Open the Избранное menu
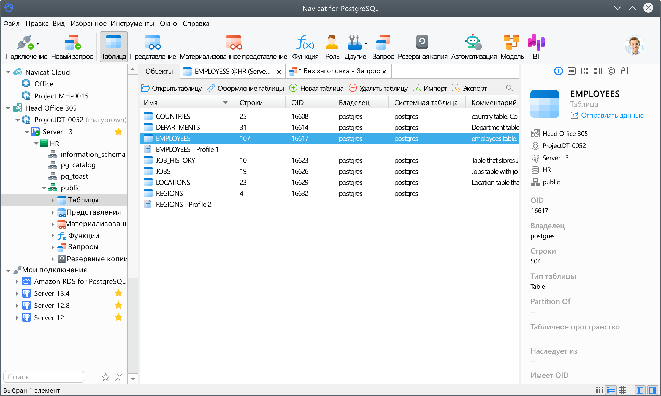Viewport: 661px width, 396px height. (88, 24)
